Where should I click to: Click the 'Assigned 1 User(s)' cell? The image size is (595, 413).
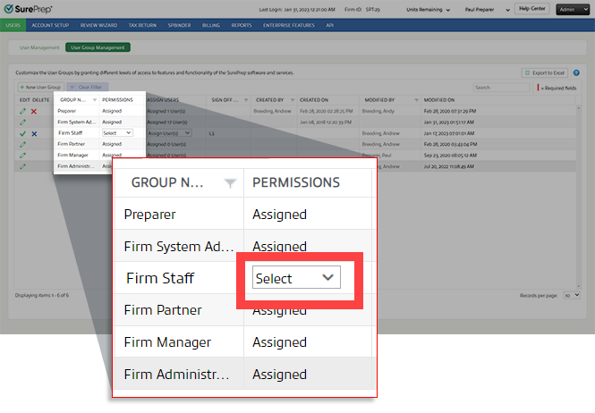(x=166, y=111)
